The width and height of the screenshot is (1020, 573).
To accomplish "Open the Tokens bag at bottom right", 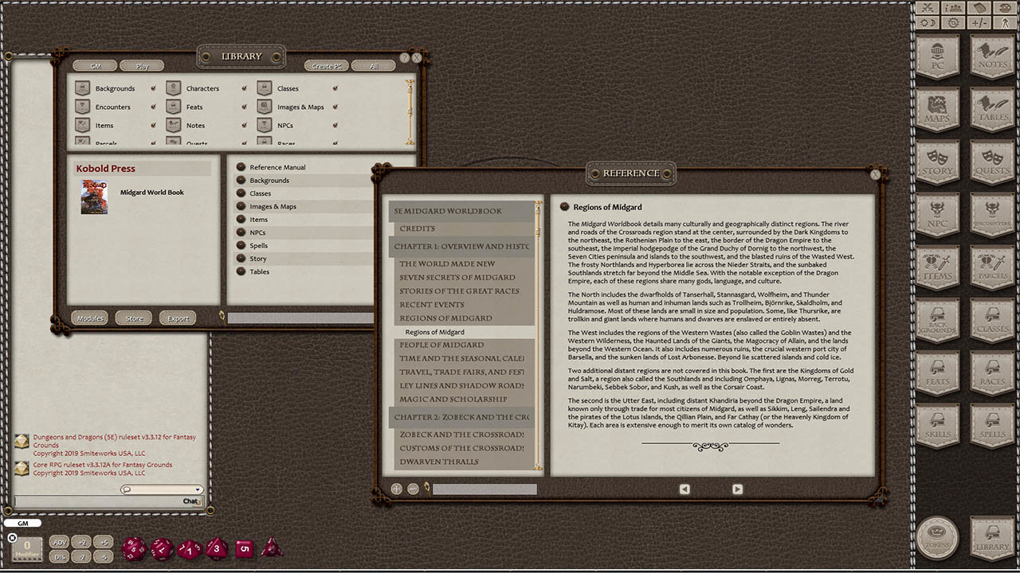I will click(937, 537).
